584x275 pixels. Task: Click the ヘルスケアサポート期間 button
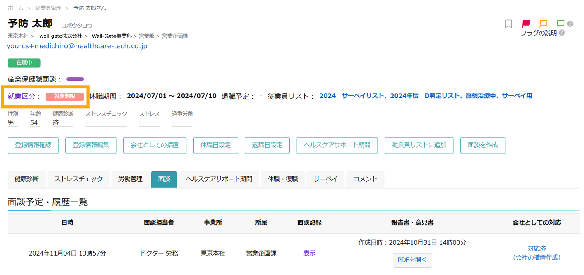point(337,145)
